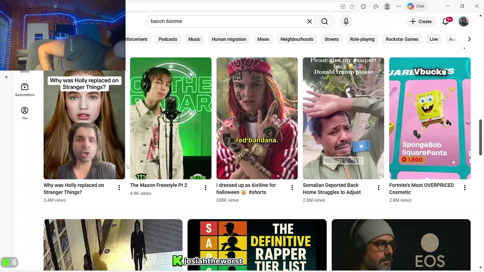Open the YouTube account avatar menu

tap(464, 22)
